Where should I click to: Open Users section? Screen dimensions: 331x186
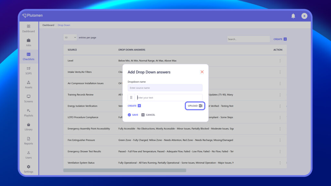[x=28, y=155]
